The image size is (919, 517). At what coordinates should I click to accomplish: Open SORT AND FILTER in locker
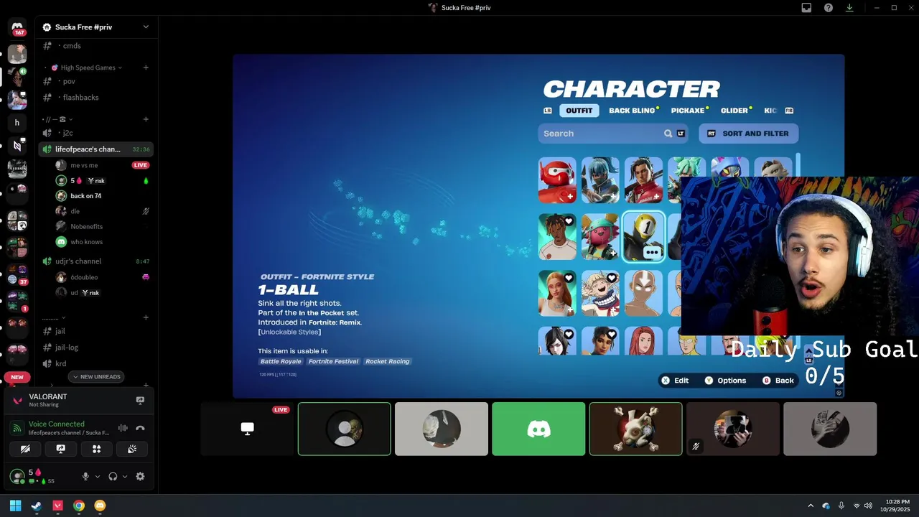[x=748, y=134]
